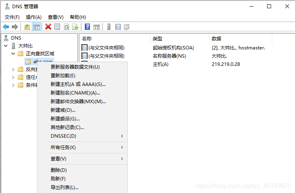Expand the 反向查找区域 folder arrow

click(x=13, y=69)
